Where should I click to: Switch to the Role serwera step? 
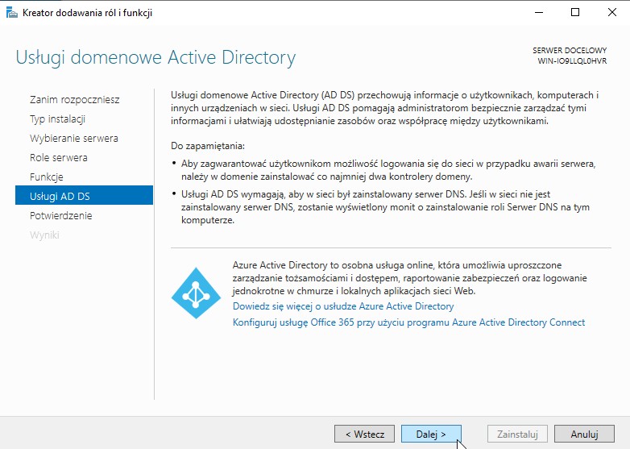click(x=58, y=158)
